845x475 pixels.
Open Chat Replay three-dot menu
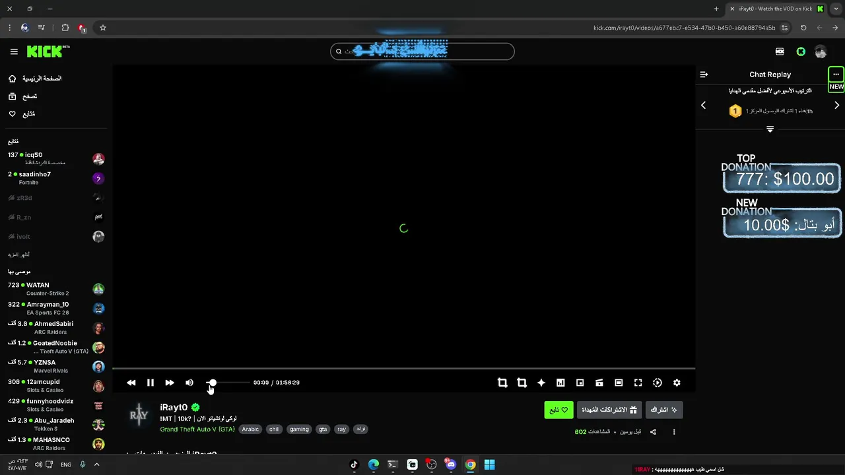836,75
